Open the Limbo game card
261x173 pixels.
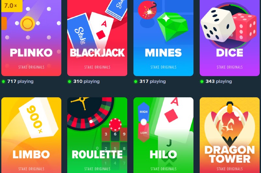click(31, 135)
